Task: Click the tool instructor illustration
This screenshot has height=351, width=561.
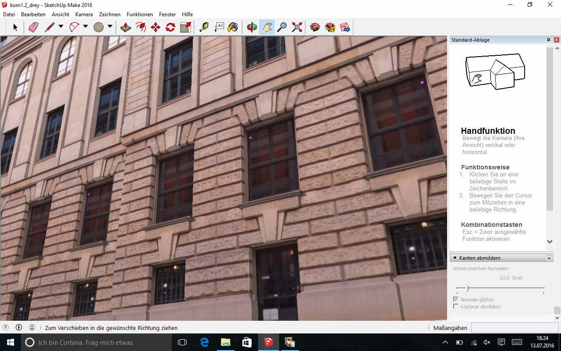Action: tap(495, 72)
